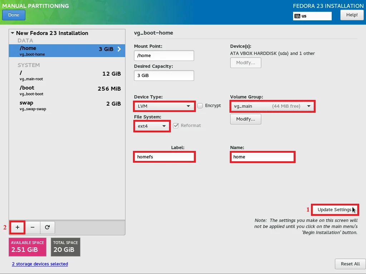The width and height of the screenshot is (366, 274).
Task: Click the 'FEDORA 23 INSTALLATION' title text
Action: tap(328, 6)
